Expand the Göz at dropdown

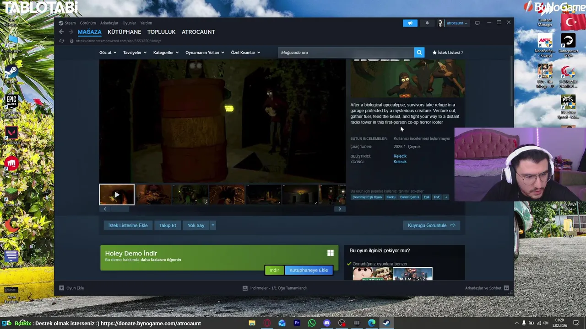click(108, 53)
